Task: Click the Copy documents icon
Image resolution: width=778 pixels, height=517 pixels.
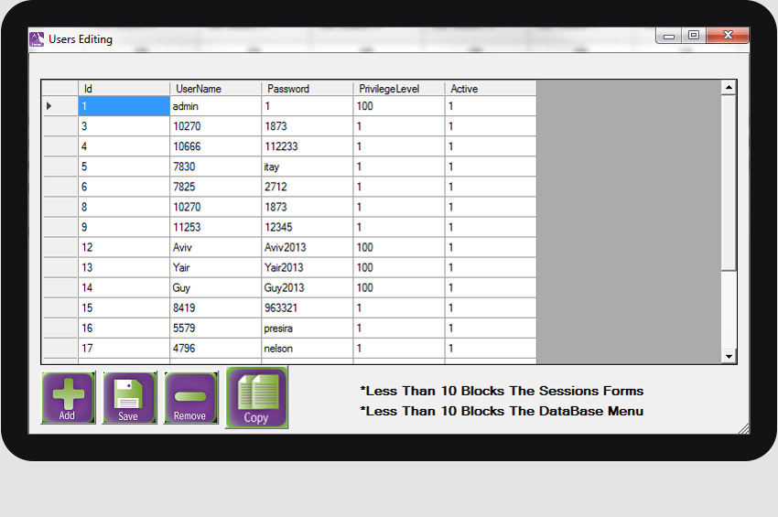Action: point(256,397)
